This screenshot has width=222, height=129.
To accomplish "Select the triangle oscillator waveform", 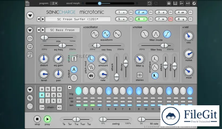I will click(x=106, y=34).
